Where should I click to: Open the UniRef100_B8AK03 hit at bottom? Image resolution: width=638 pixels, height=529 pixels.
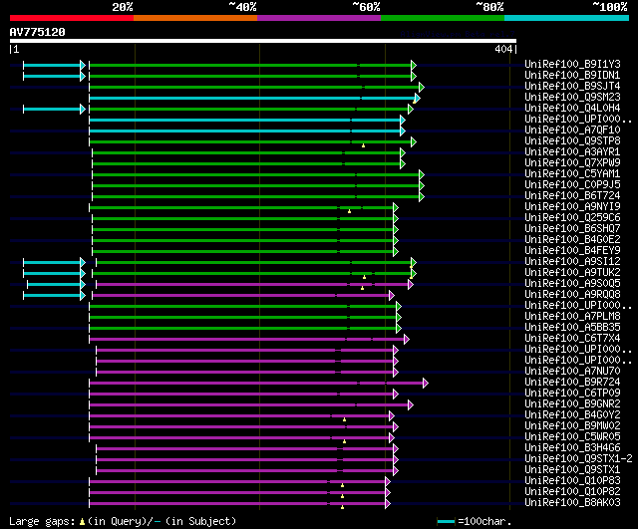(572, 502)
